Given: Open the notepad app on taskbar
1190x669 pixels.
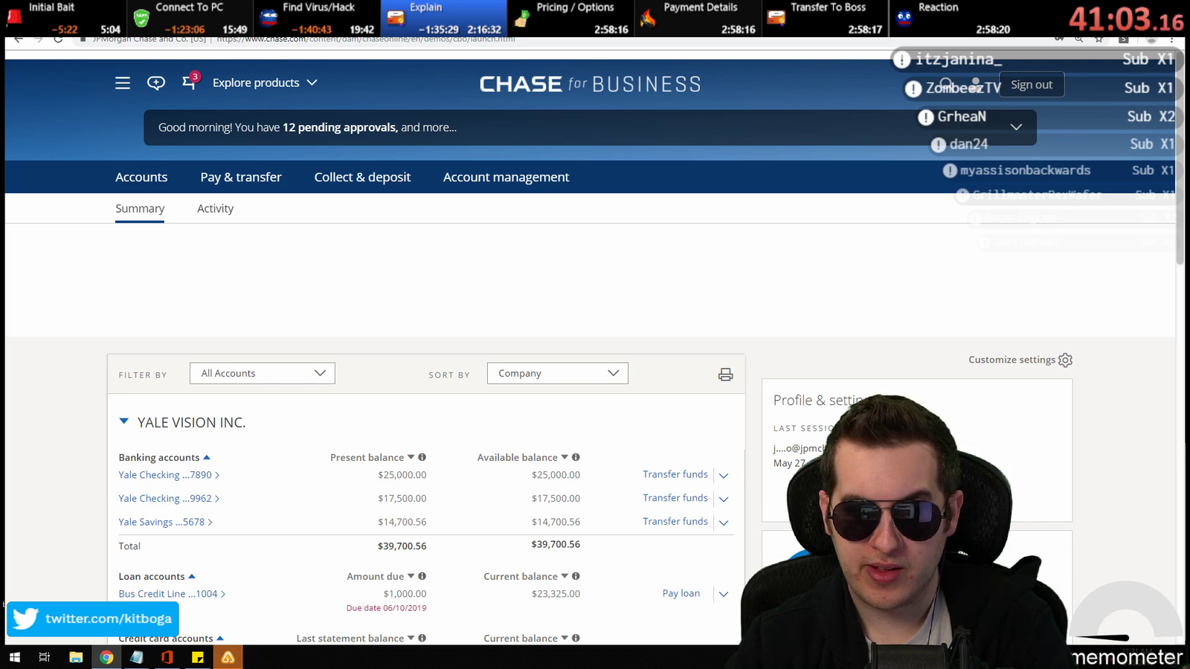Looking at the screenshot, I should click(x=136, y=657).
